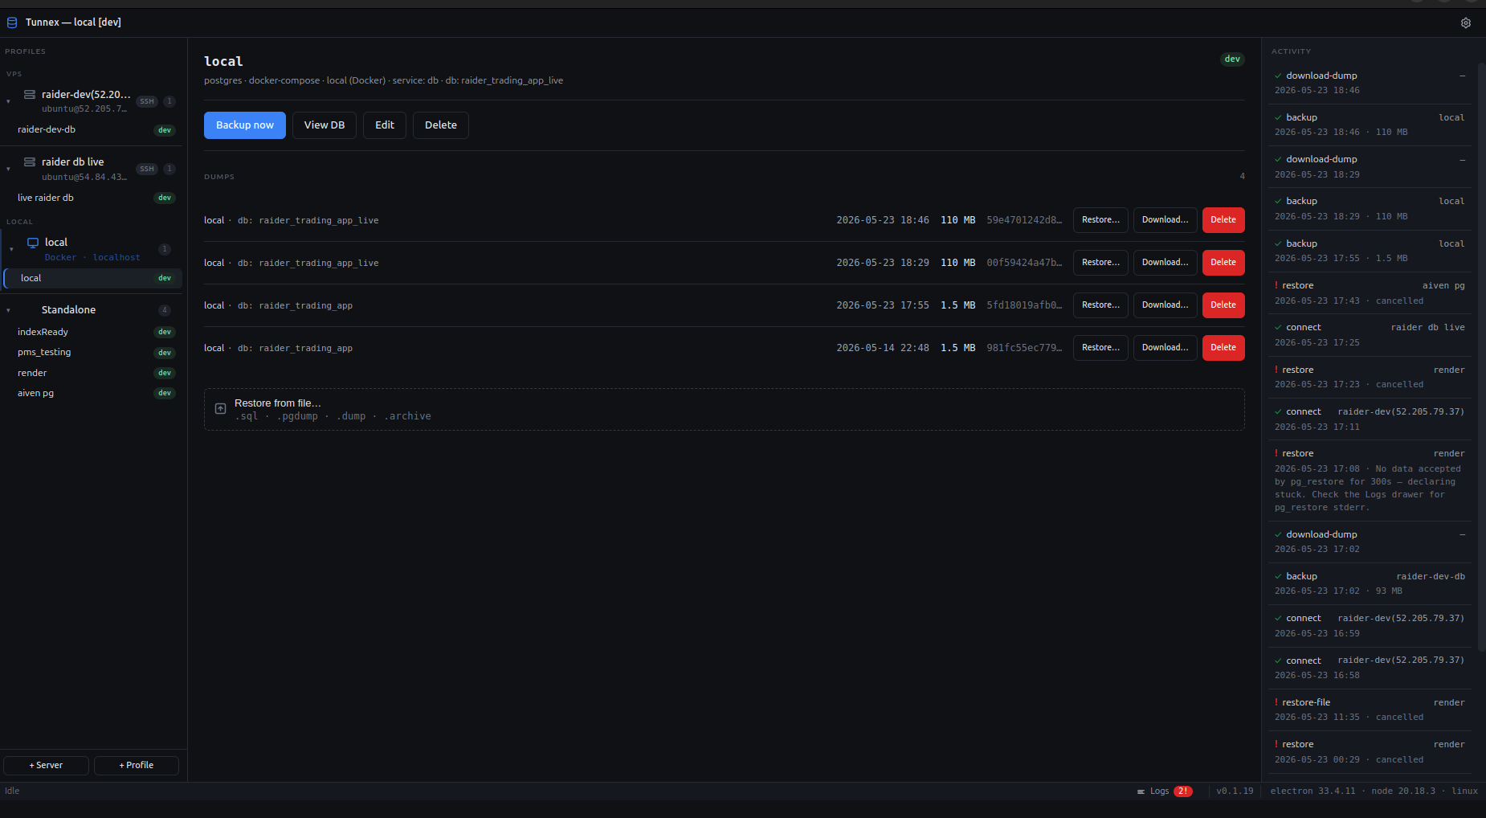
Task: Click the profile Delete button next to Edit
Action: coord(441,125)
